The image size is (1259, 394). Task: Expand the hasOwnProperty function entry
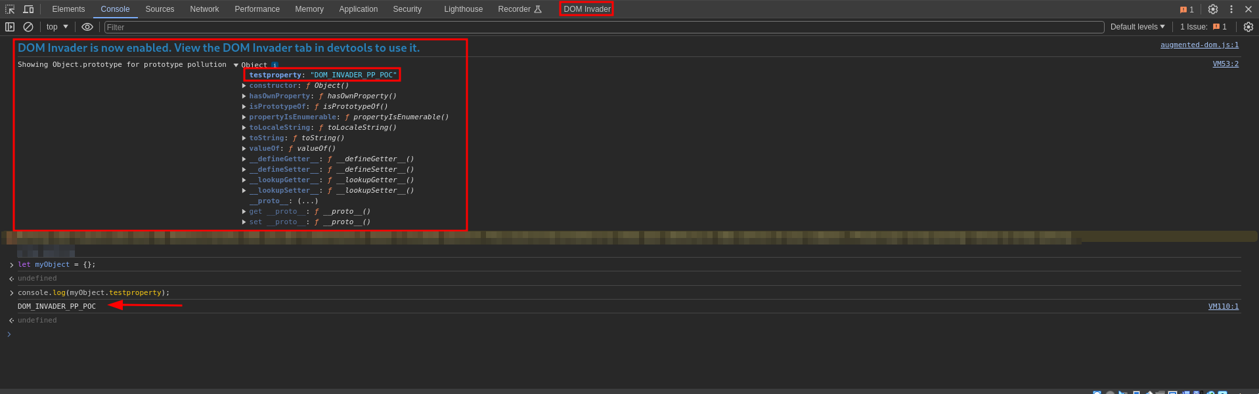click(244, 96)
